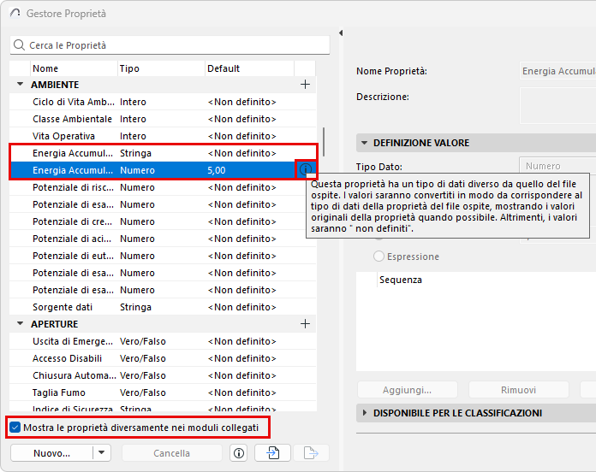Select the Potenziale di aci... property
The height and width of the screenshot is (472, 596).
[163, 239]
